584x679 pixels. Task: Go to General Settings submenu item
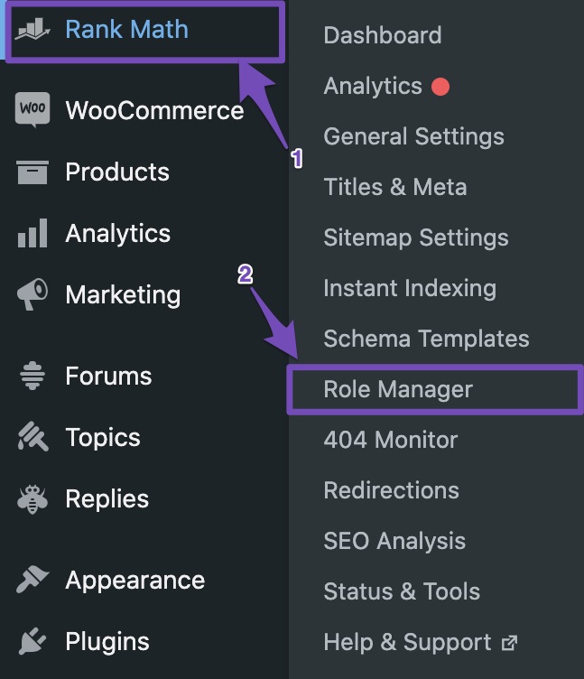point(413,136)
